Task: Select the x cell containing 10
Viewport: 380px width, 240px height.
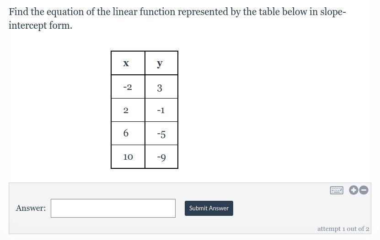Action: pos(128,157)
